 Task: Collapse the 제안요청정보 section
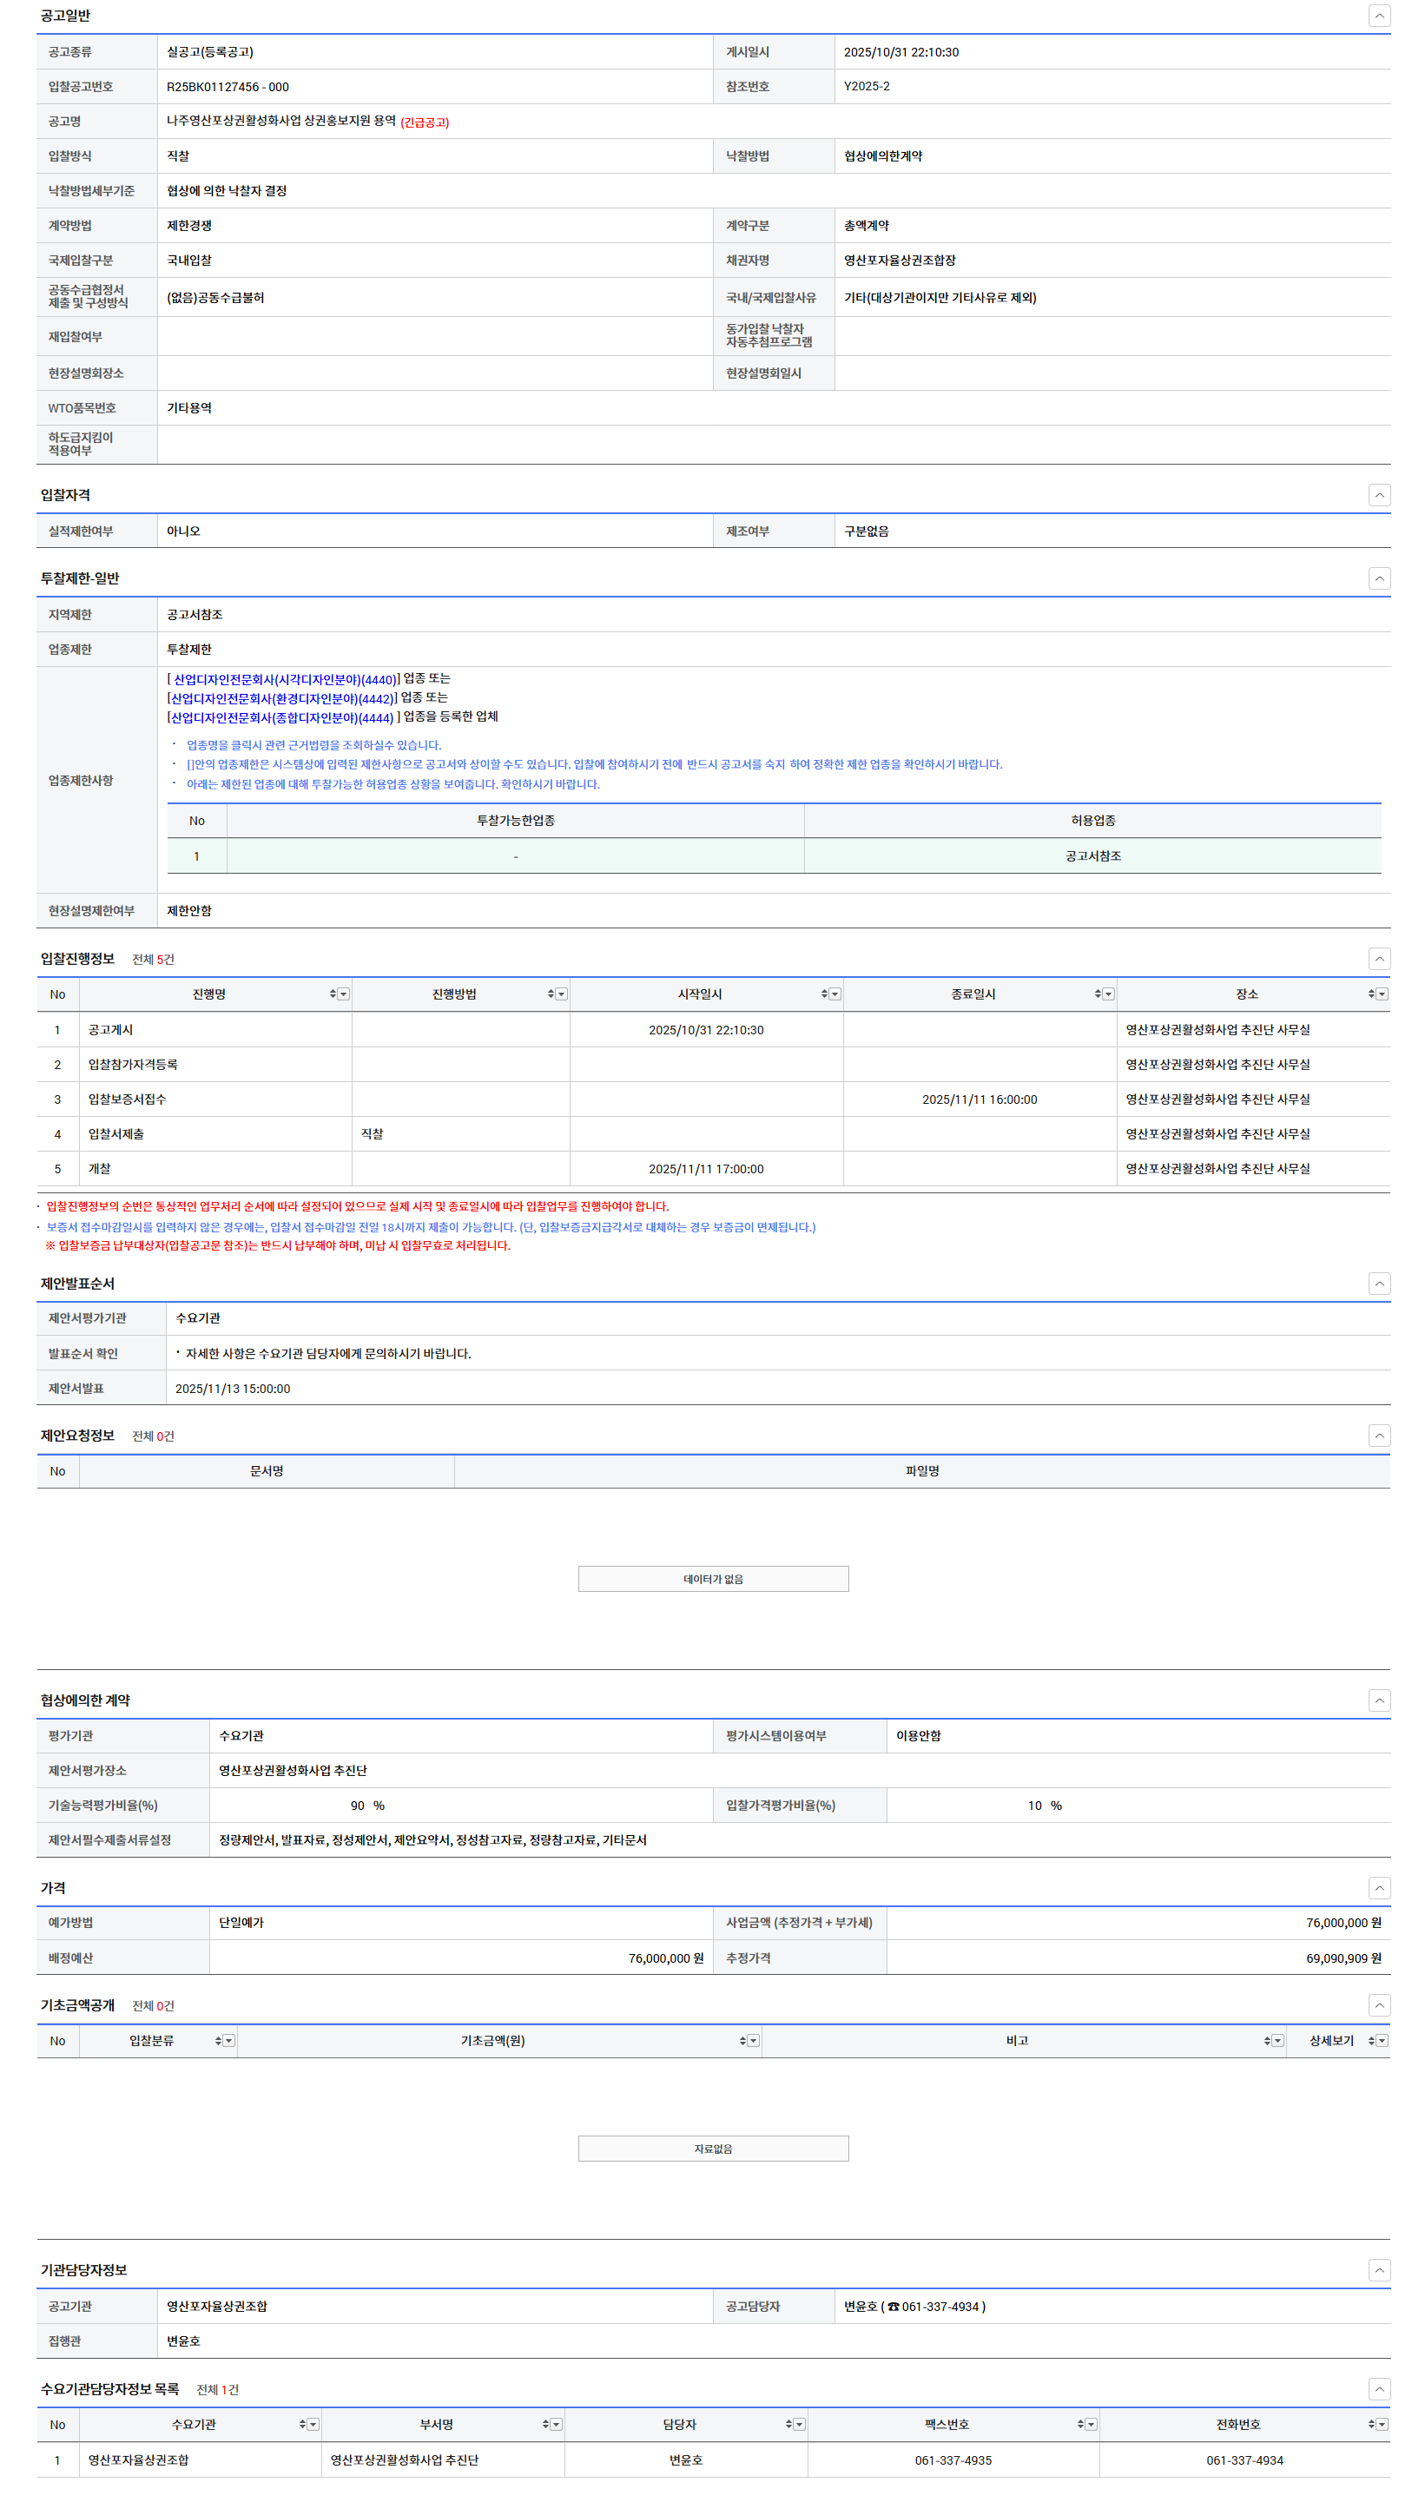1378,1436
